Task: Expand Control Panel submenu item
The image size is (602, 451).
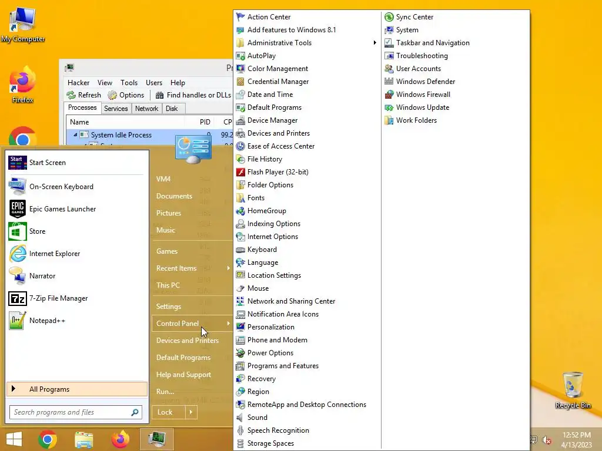Action: pos(192,324)
